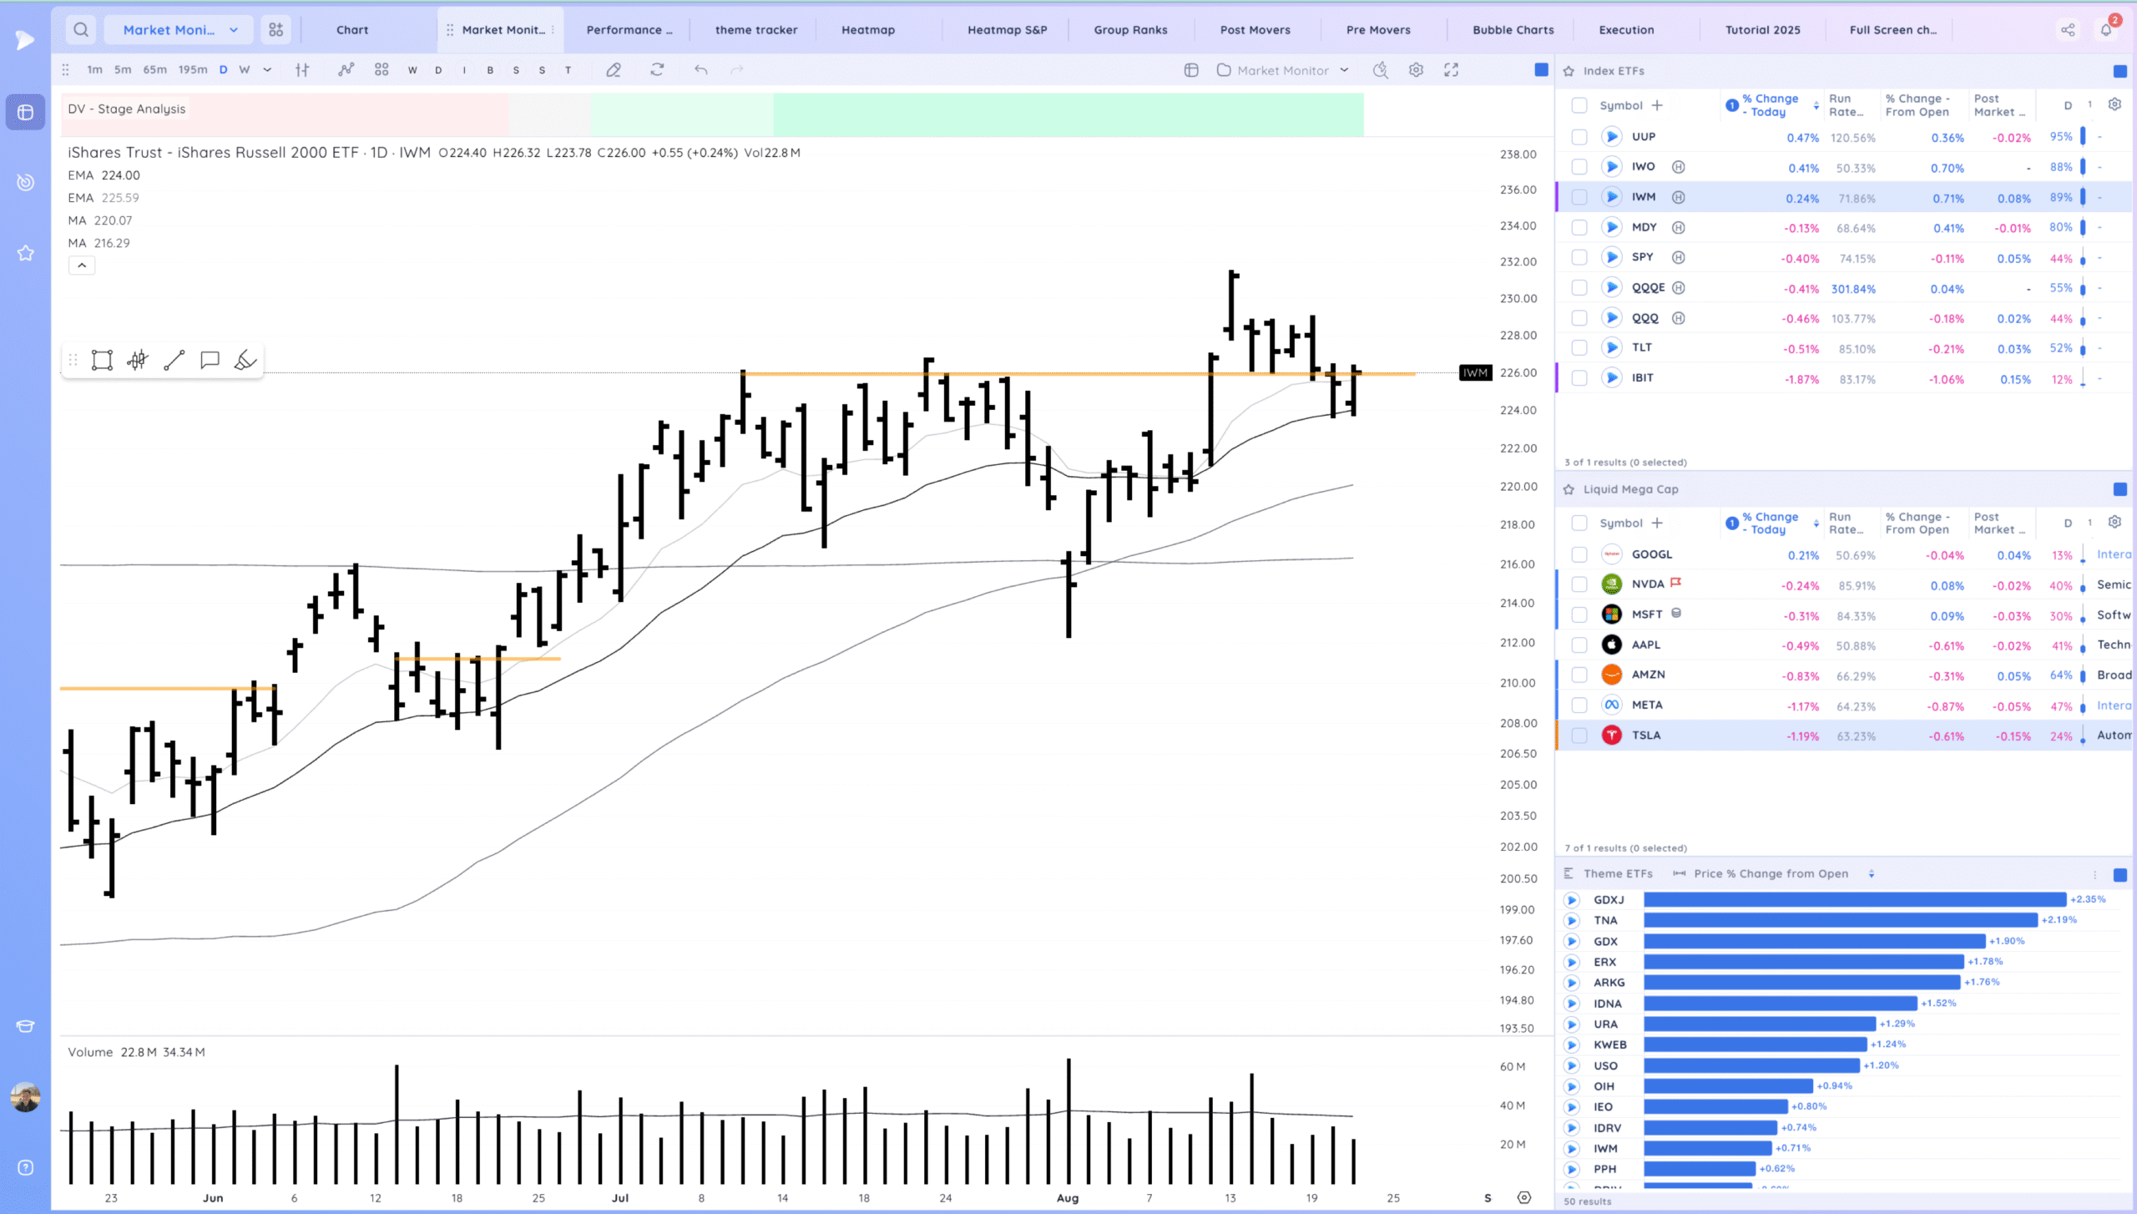The image size is (2137, 1214).
Task: Open the indicators icon in the chart toolbar
Action: 346,70
